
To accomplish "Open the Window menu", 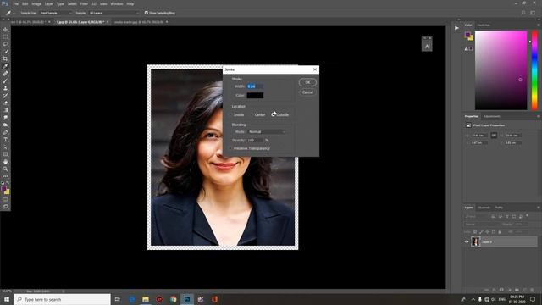I will 117,3.
